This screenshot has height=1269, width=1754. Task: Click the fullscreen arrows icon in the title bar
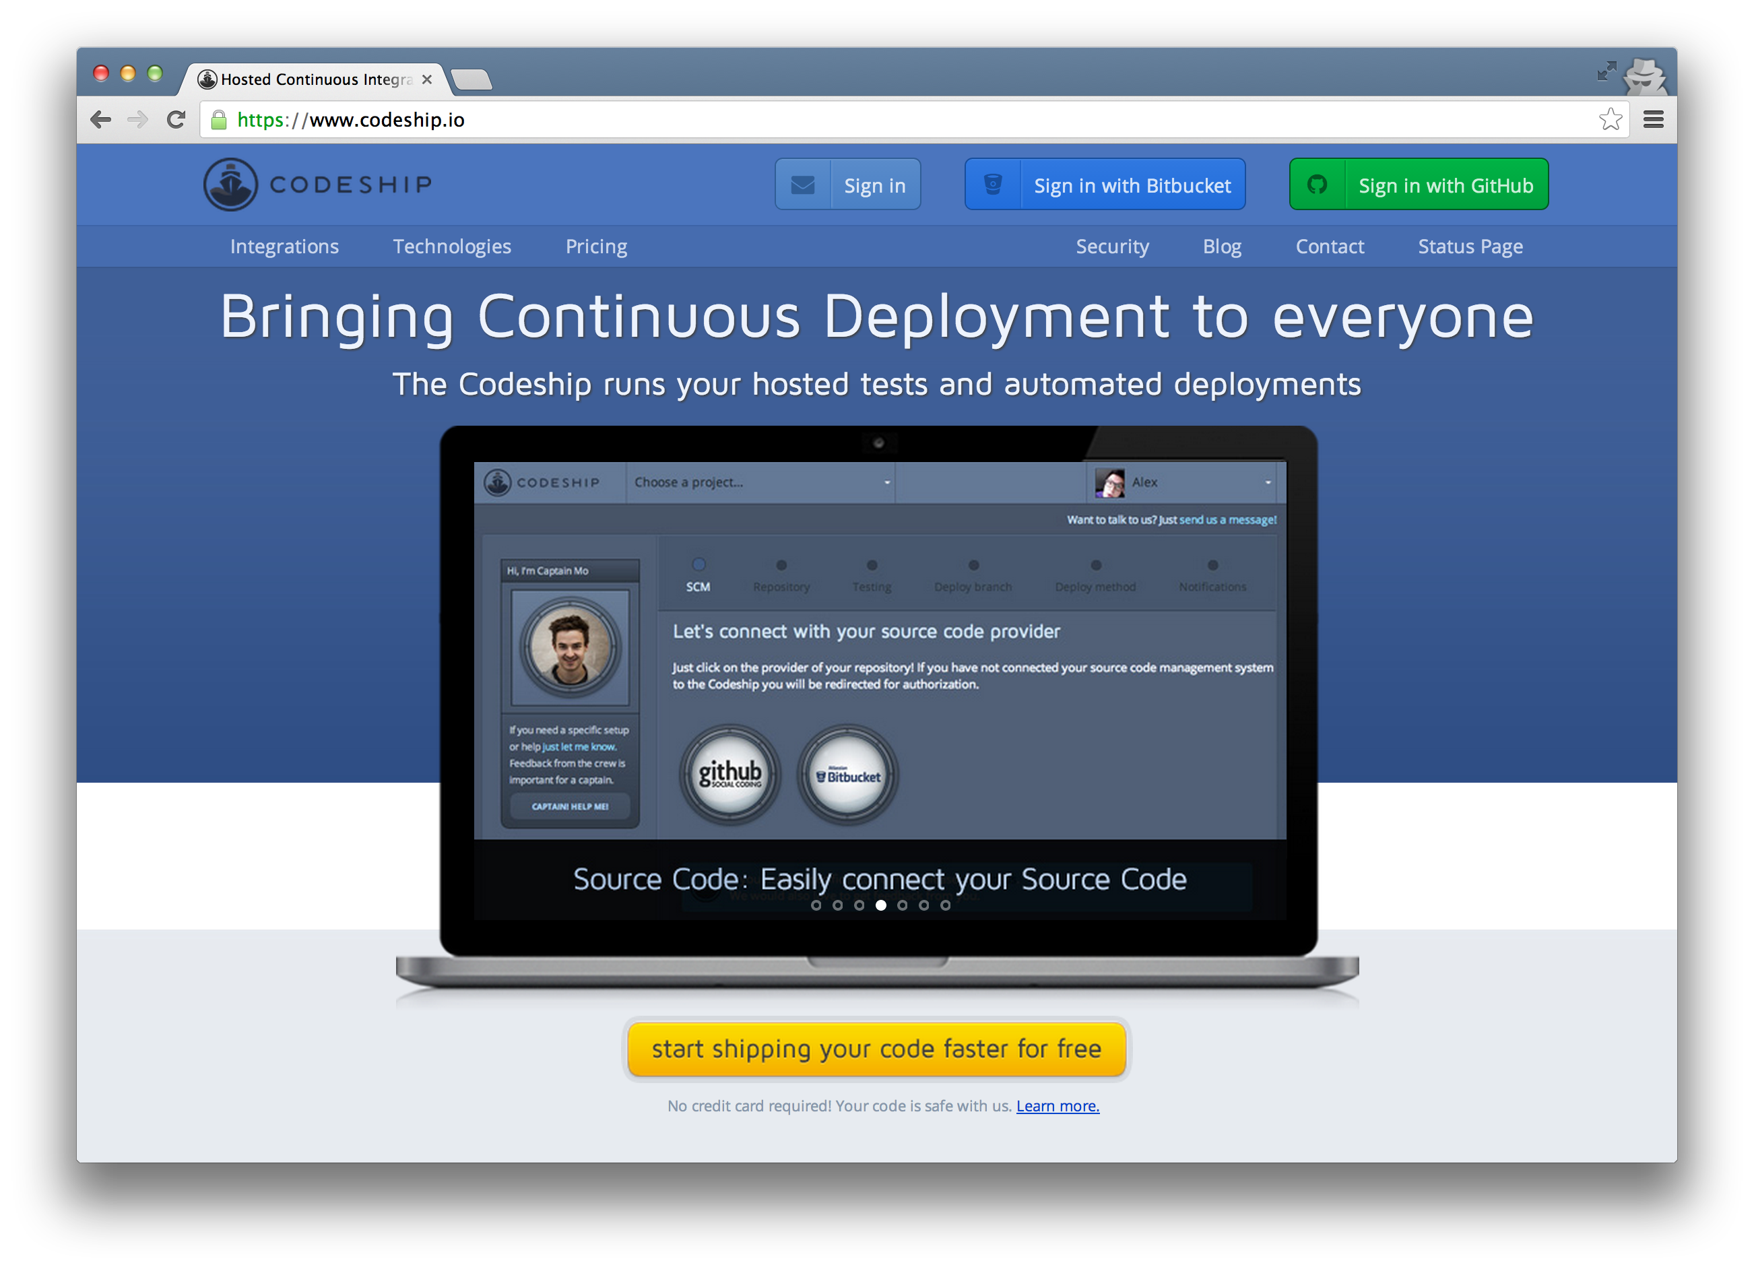[1607, 71]
